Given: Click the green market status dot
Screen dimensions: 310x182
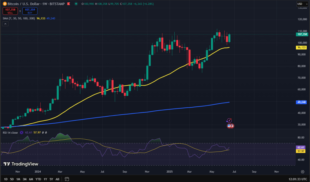Looking at the screenshot, I should click(x=76, y=4).
